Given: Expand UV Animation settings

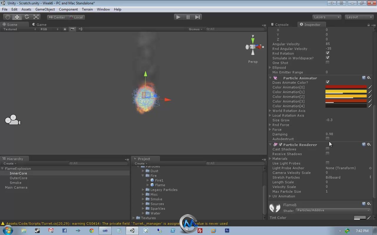Looking at the screenshot, I should pyautogui.click(x=270, y=196).
